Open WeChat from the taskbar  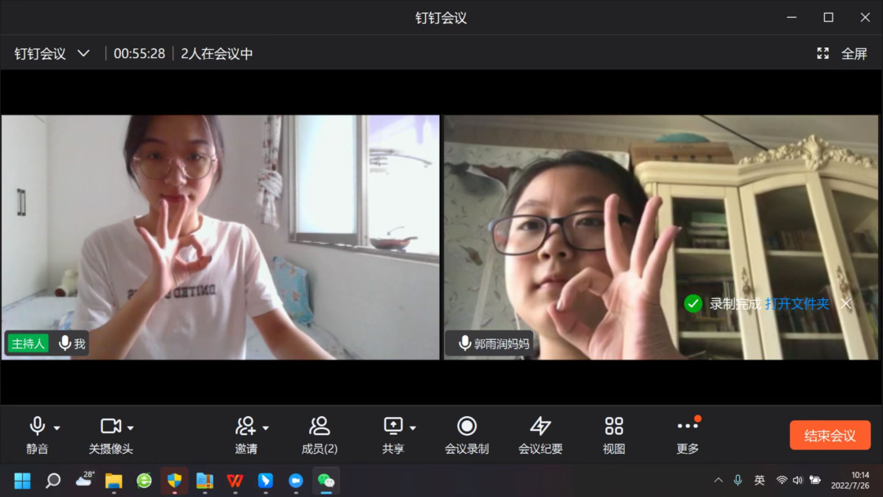tap(326, 481)
